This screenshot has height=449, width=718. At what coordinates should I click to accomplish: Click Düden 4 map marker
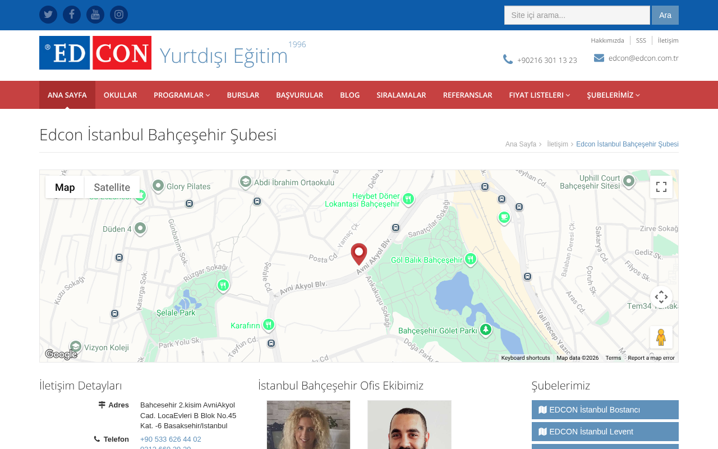coord(140,228)
